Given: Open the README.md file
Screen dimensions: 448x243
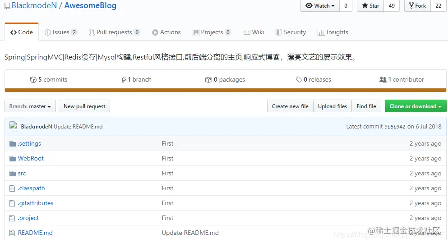Looking at the screenshot, I should click(x=35, y=233).
